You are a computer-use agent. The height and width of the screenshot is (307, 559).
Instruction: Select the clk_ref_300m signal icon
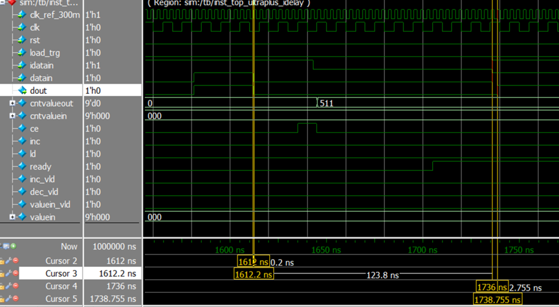click(x=22, y=15)
